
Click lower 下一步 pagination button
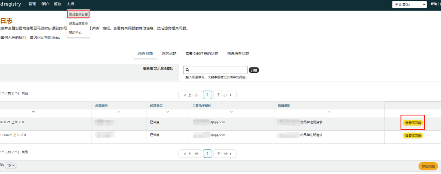225,154
